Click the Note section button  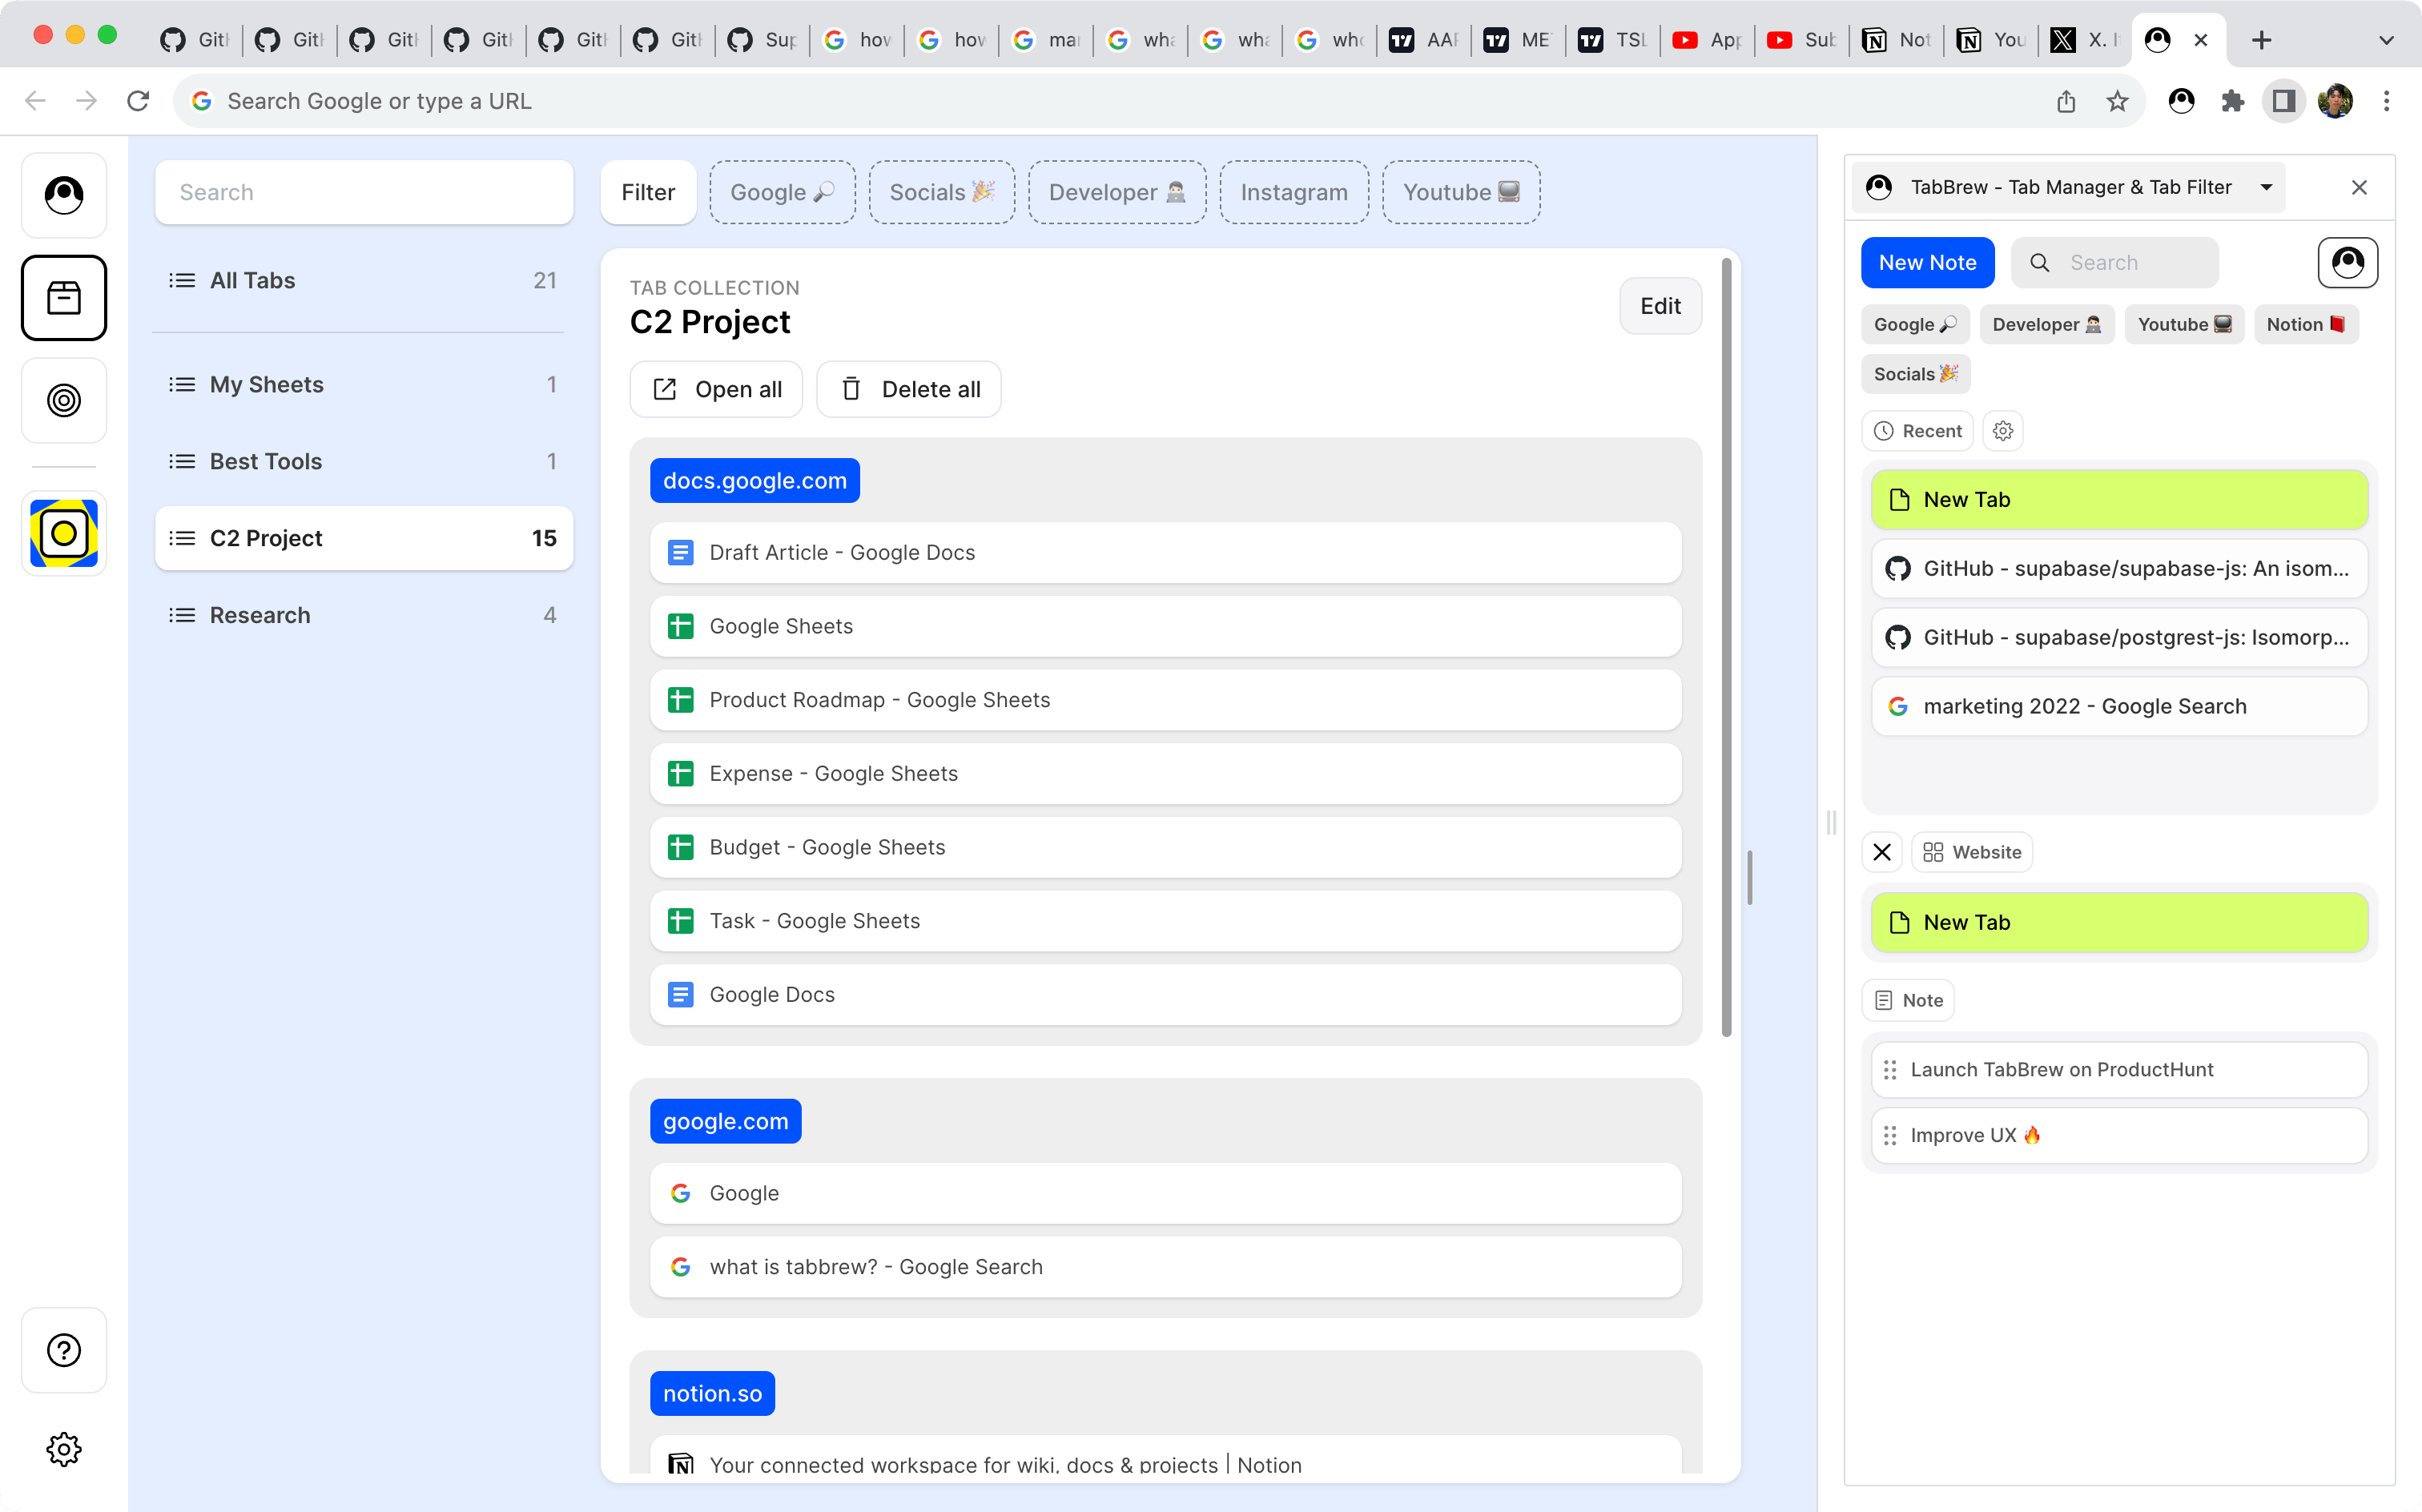click(1908, 1000)
